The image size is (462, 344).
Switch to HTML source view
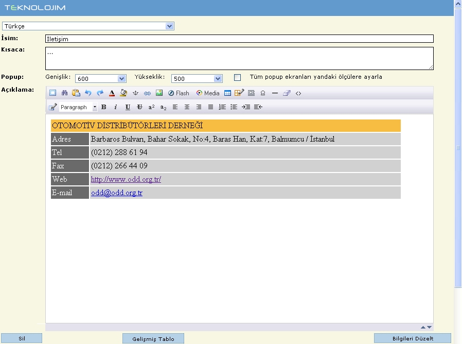[x=298, y=93]
